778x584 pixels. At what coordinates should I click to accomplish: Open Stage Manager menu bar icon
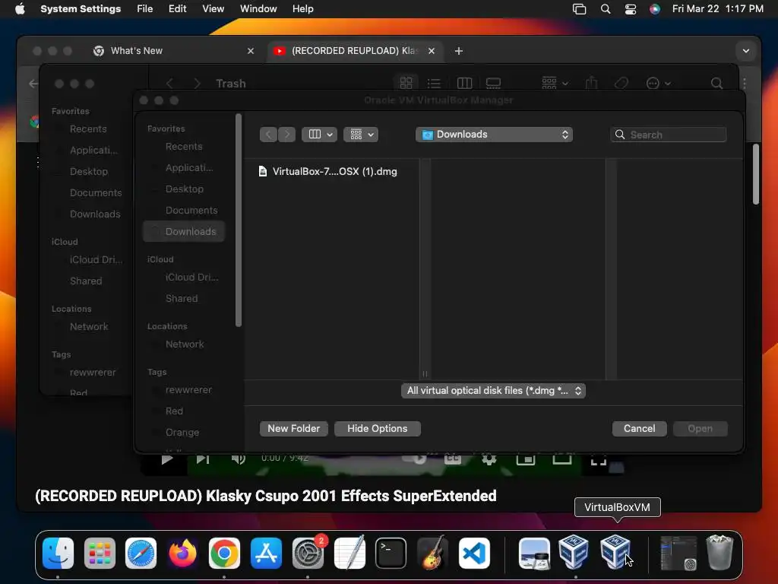pos(579,9)
